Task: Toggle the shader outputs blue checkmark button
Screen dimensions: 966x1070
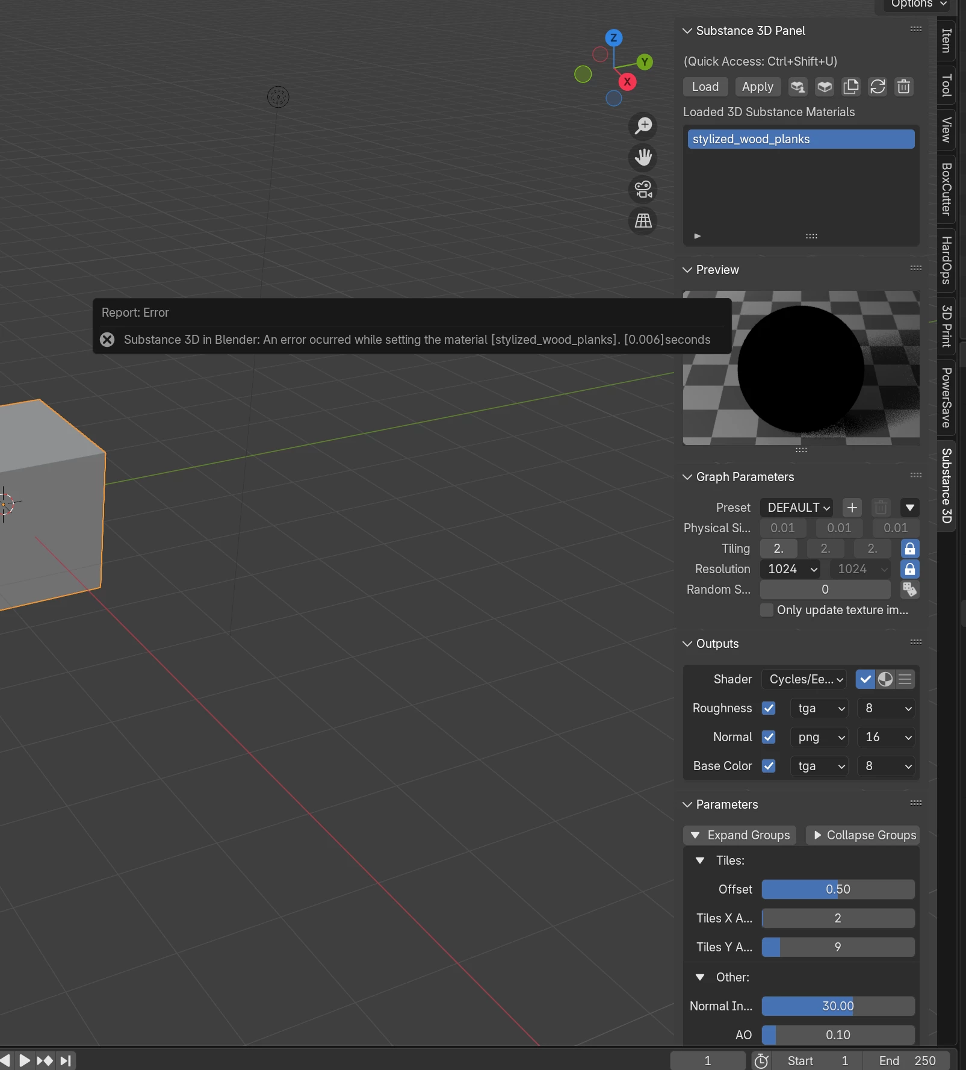Action: pyautogui.click(x=865, y=679)
